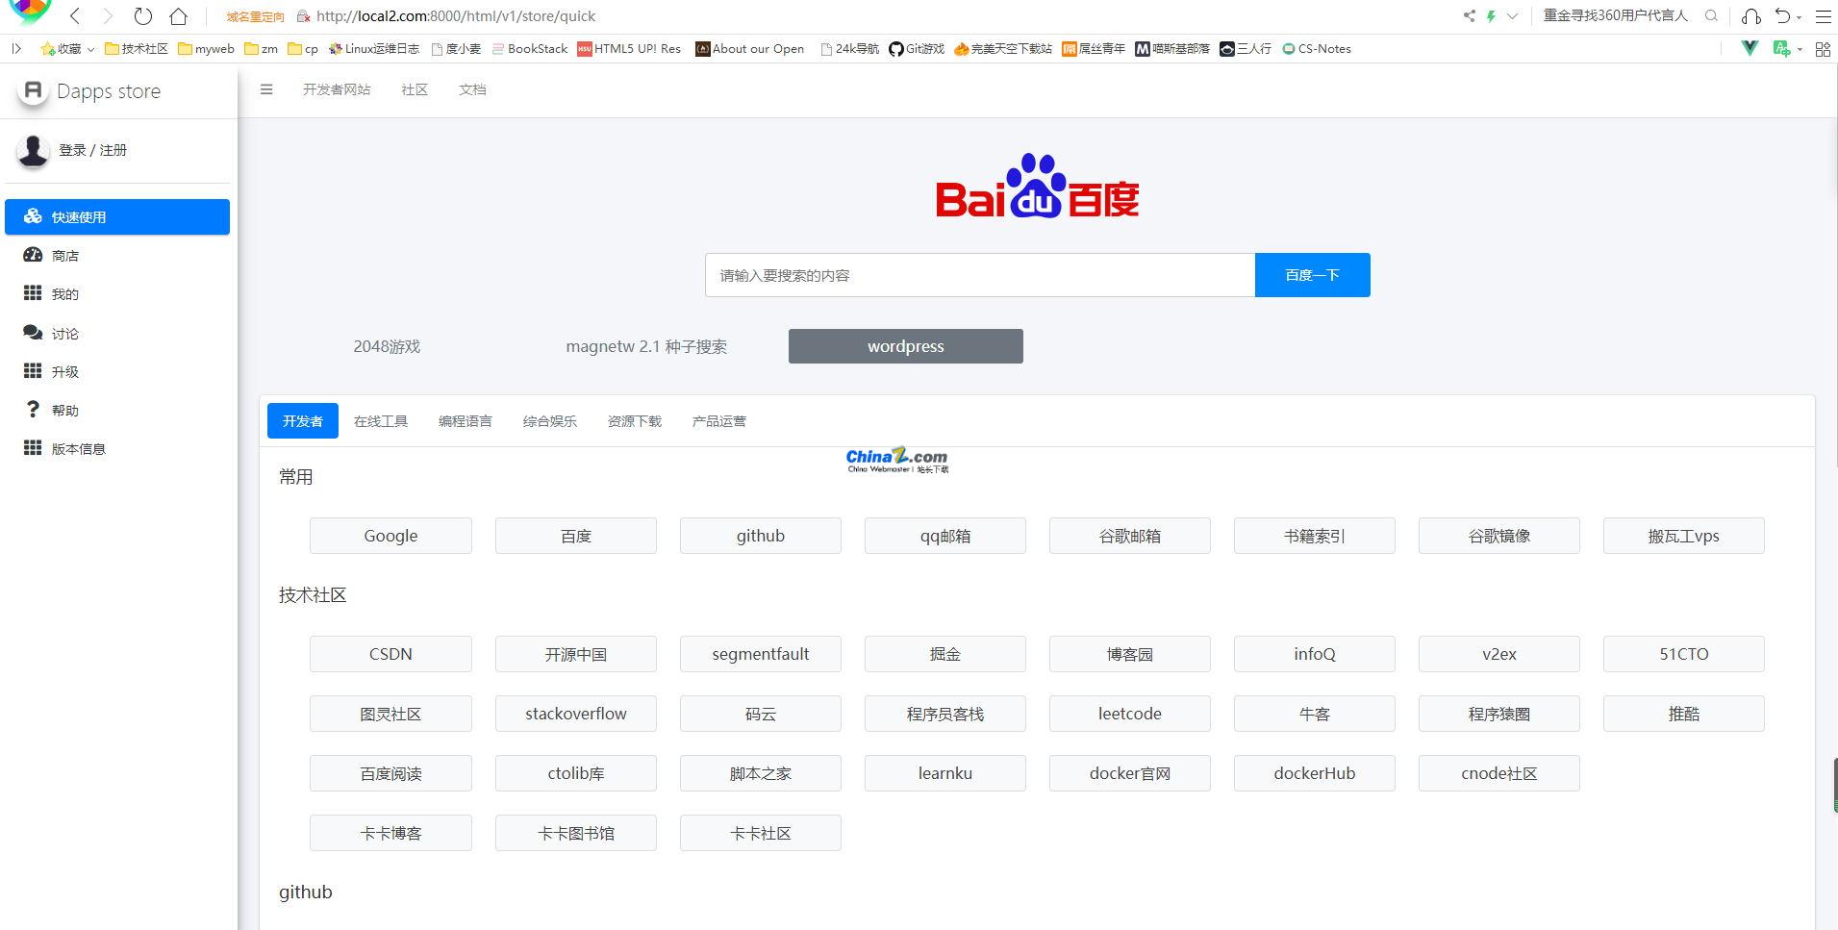Switch to the 在线工具 tab
Screen dimensions: 1838x930
pos(380,420)
